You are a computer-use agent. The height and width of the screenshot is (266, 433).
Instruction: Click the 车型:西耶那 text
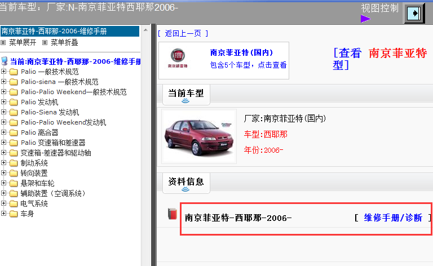coord(266,134)
